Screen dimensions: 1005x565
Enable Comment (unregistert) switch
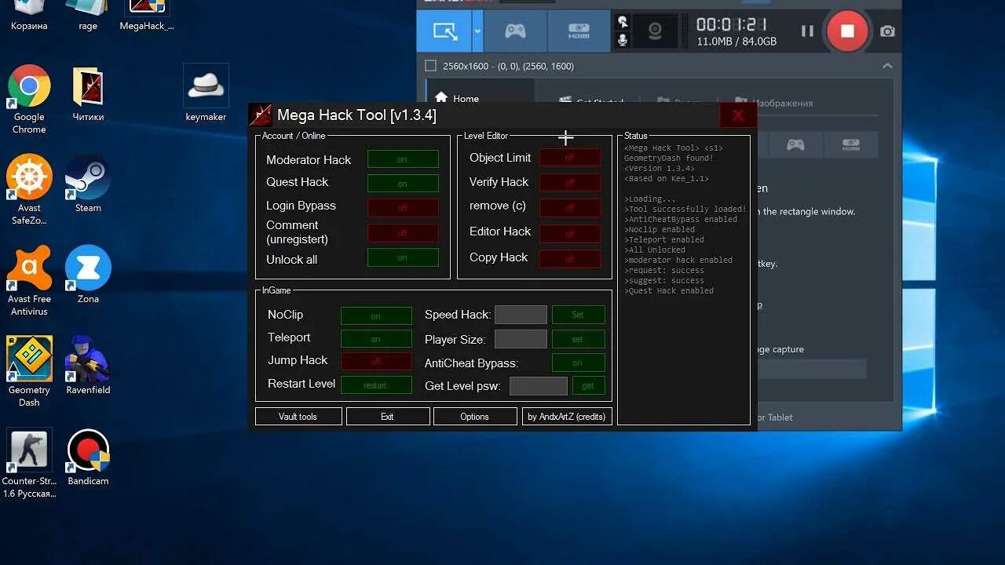pyautogui.click(x=403, y=233)
